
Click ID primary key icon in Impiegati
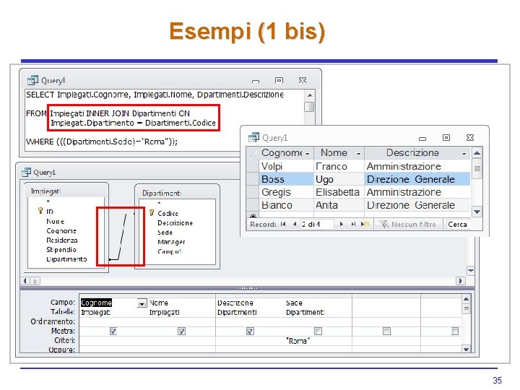[x=40, y=211]
